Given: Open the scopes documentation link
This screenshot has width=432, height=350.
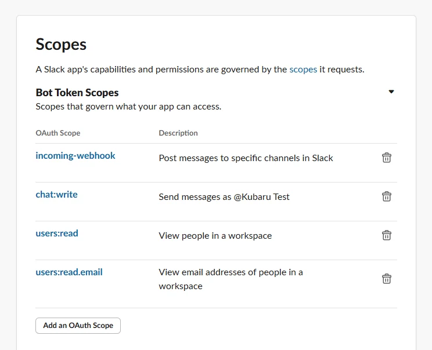Looking at the screenshot, I should click(303, 70).
